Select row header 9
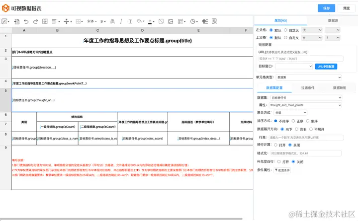 (5, 167)
